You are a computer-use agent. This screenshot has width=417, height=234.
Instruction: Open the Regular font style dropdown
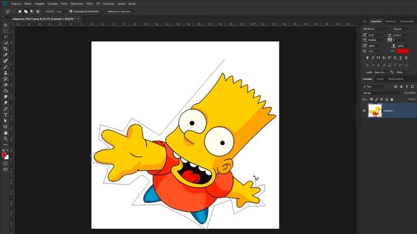(401, 29)
